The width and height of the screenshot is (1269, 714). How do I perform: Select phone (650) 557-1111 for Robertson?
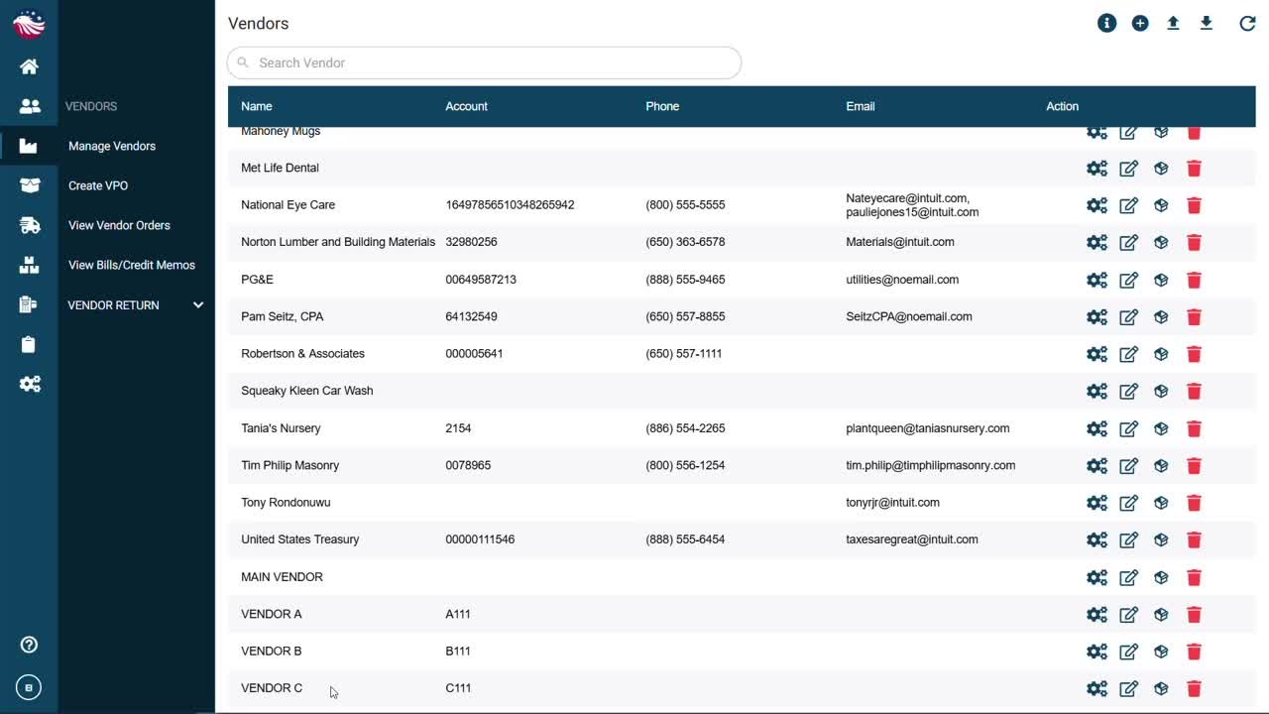[x=684, y=353]
